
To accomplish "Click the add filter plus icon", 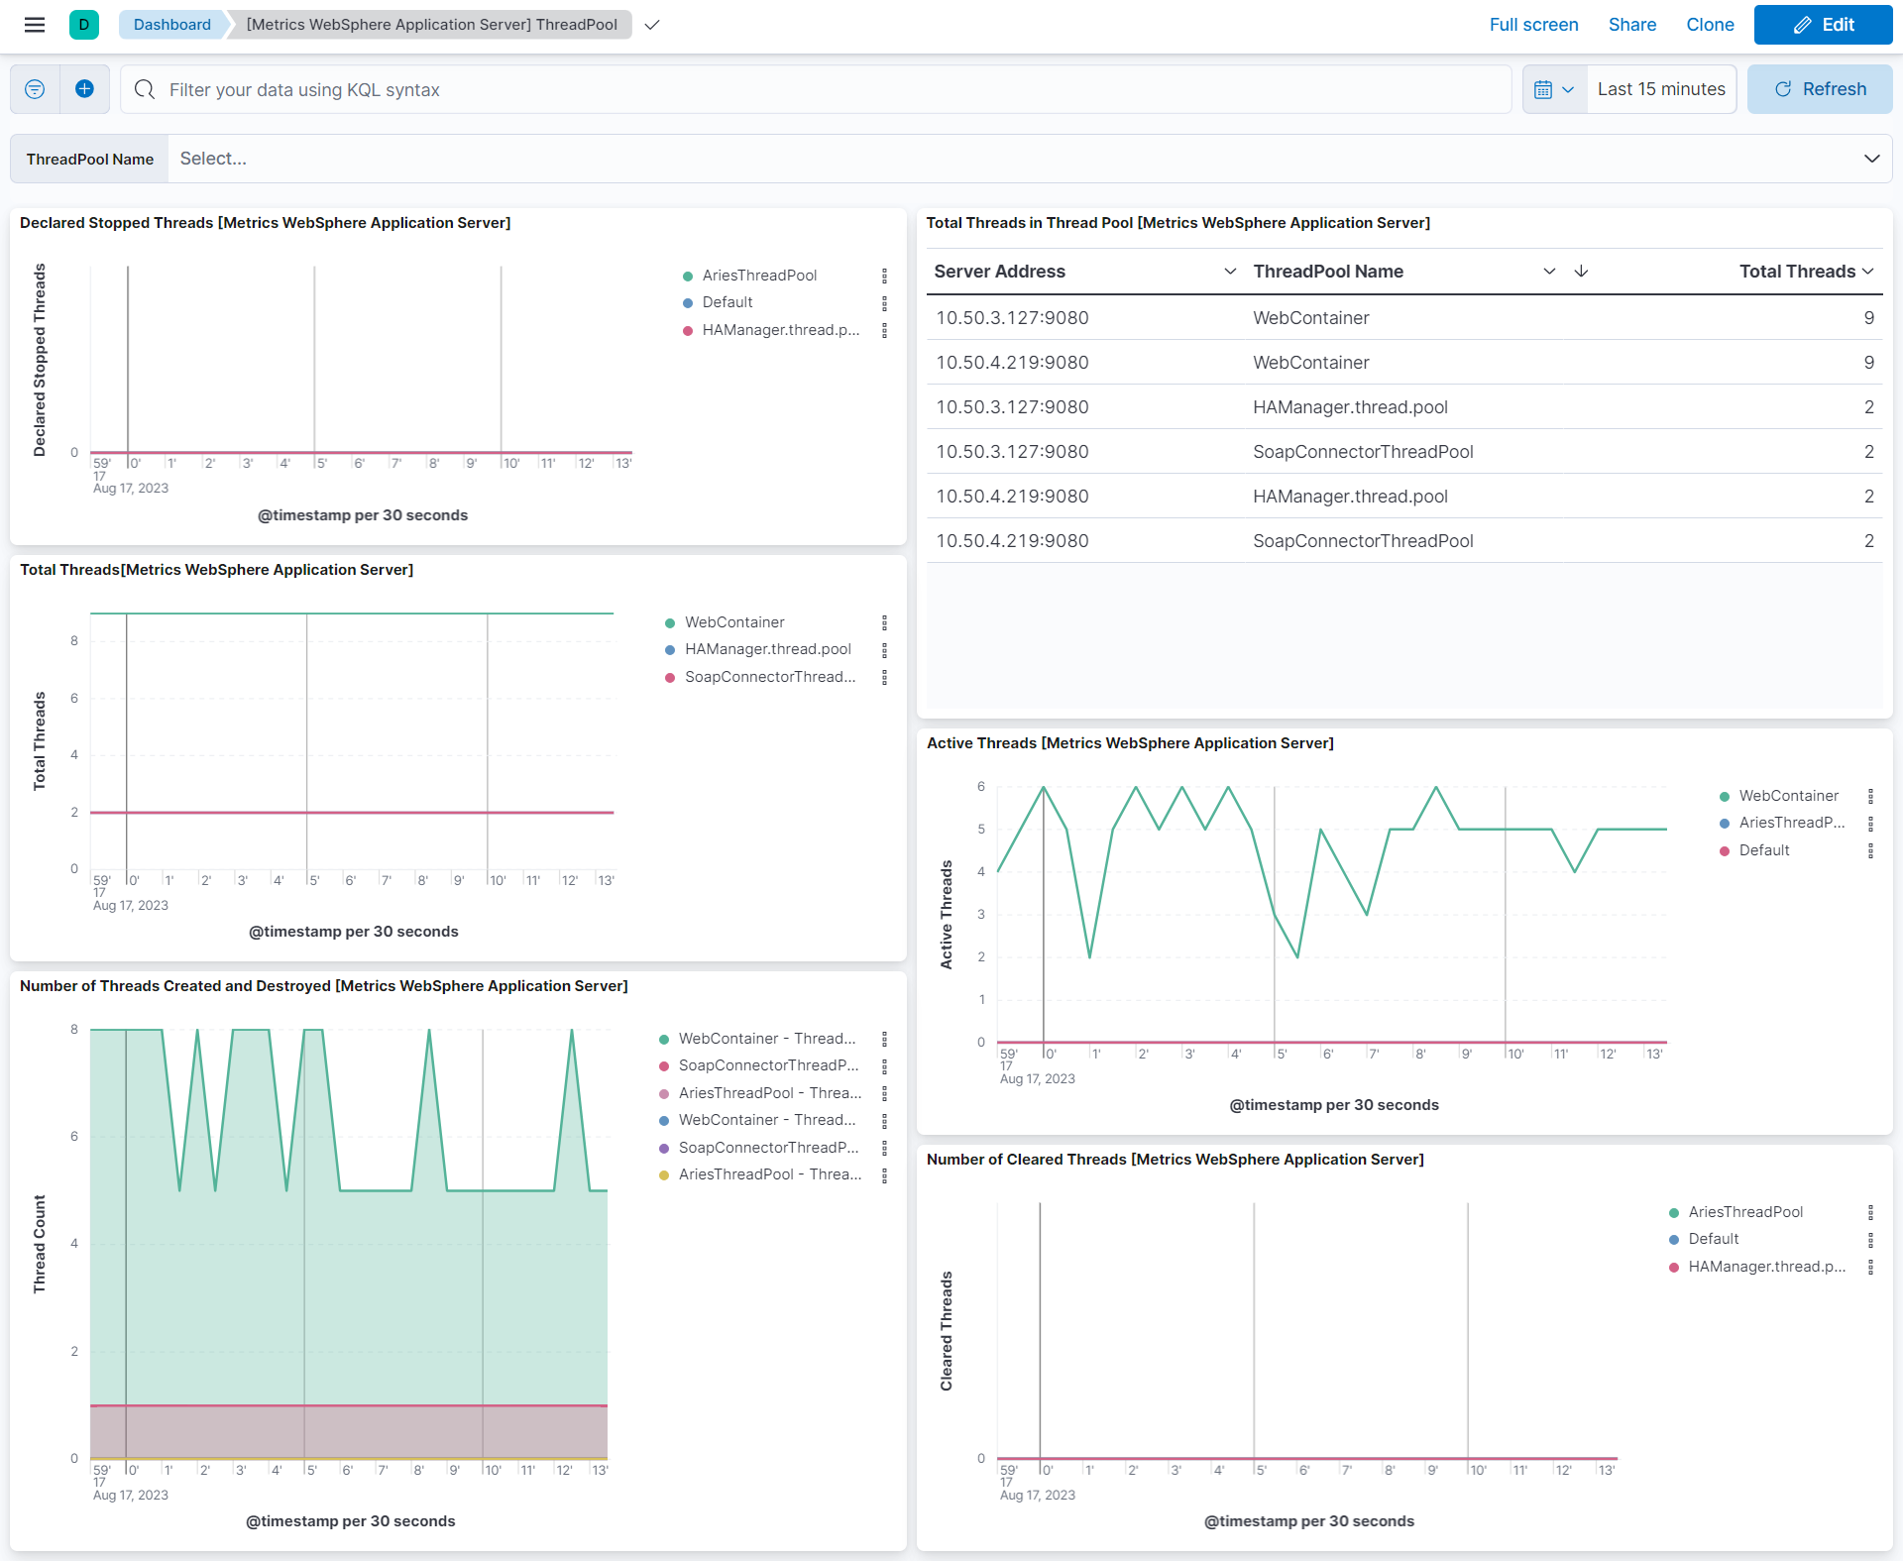I will coord(85,89).
